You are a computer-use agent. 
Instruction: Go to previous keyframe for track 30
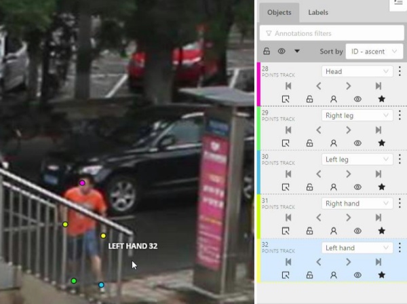click(319, 174)
